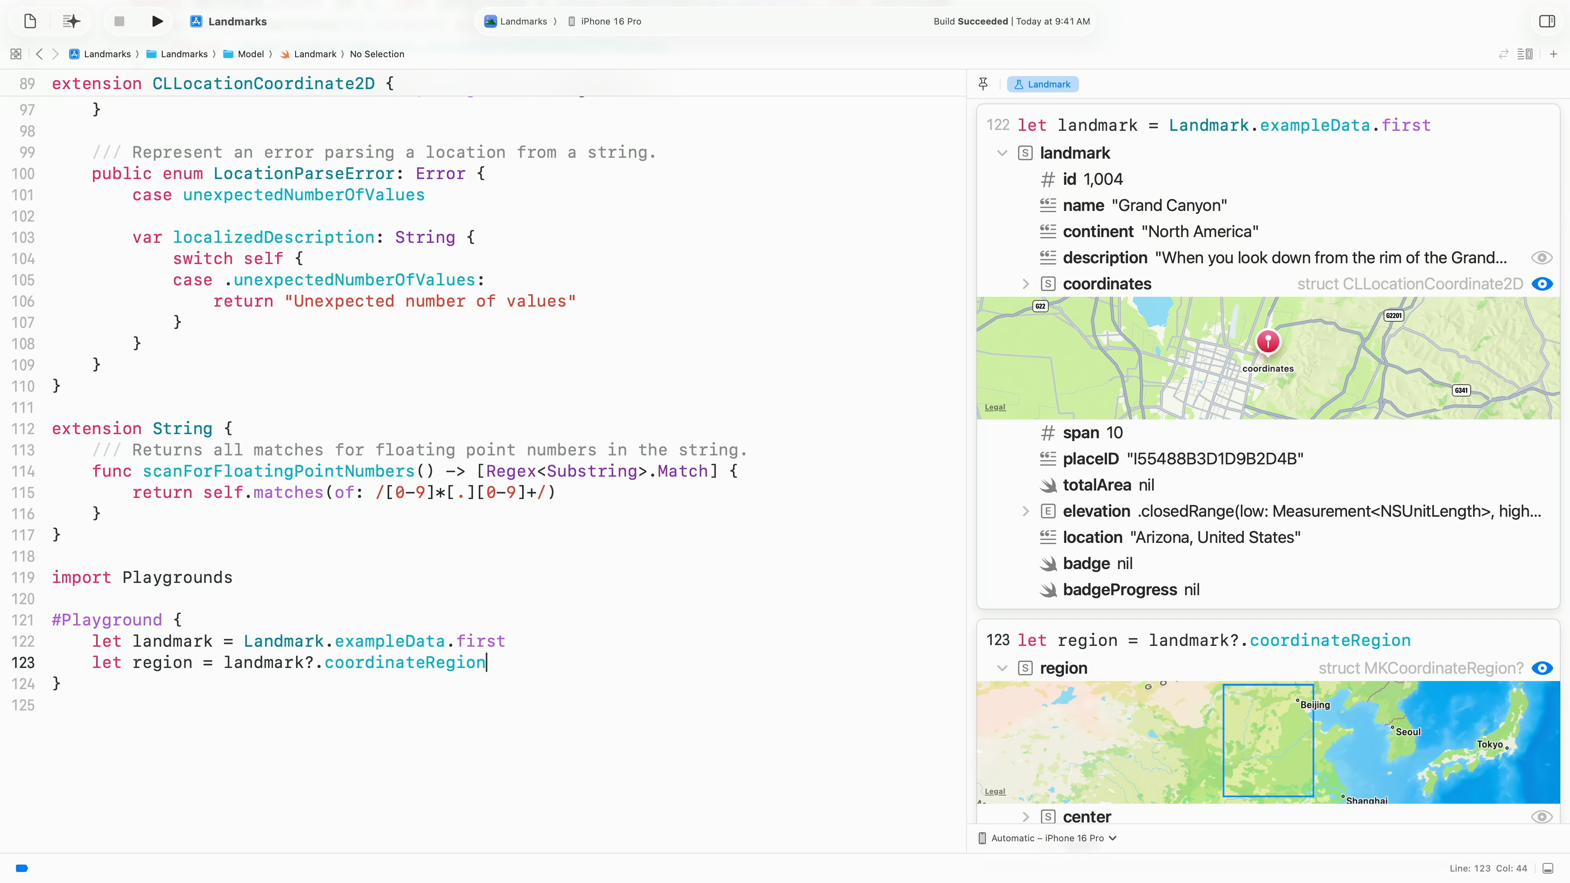This screenshot has width=1570, height=883.
Task: Click the pin canvas icon
Action: [983, 84]
